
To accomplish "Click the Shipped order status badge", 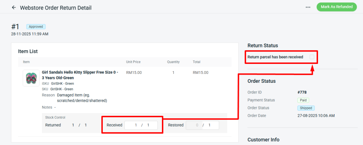I will pyautogui.click(x=306, y=108).
